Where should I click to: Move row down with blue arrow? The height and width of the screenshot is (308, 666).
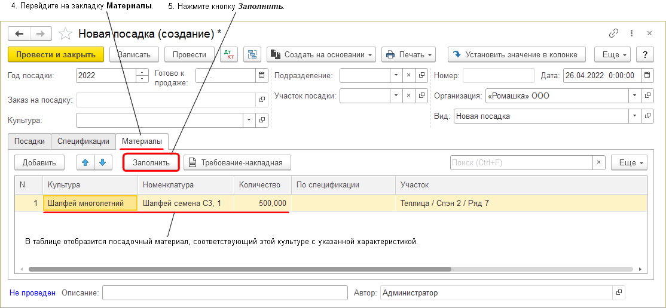click(x=102, y=162)
